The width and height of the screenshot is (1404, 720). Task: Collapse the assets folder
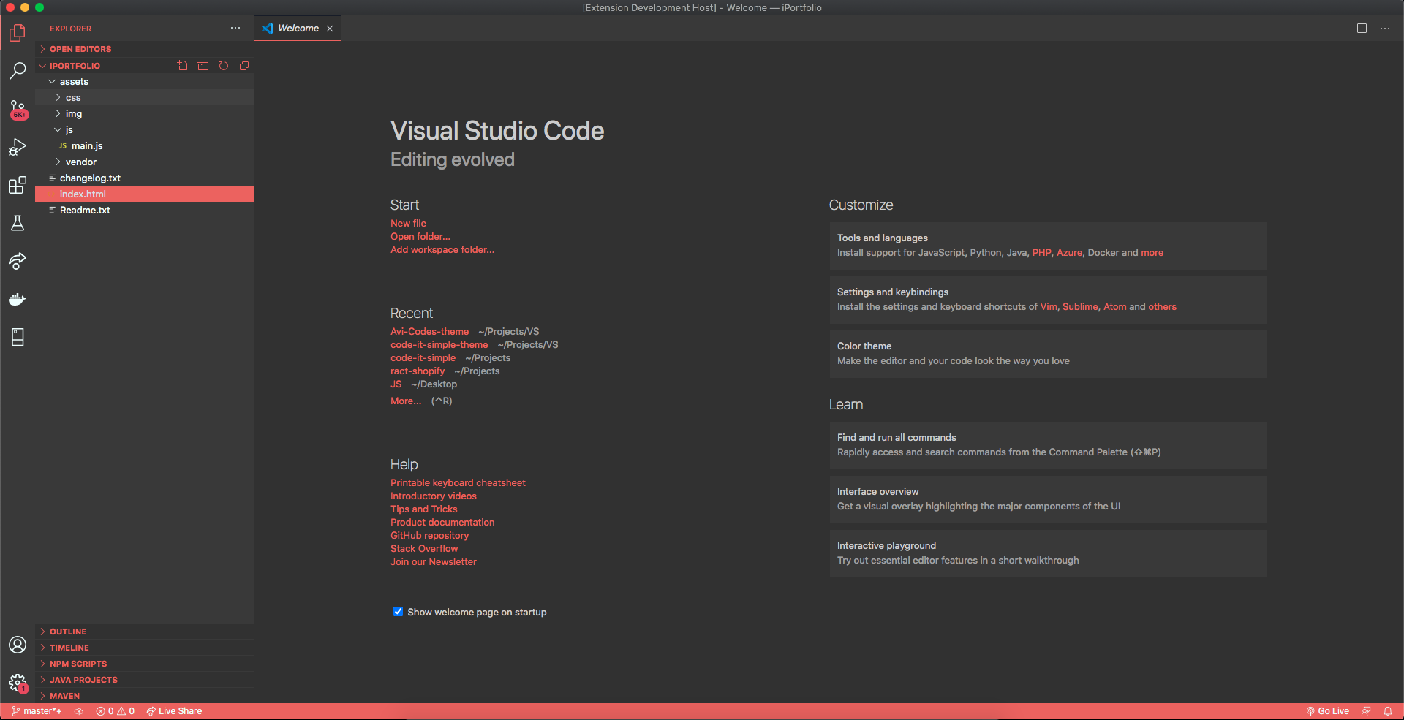145,82
